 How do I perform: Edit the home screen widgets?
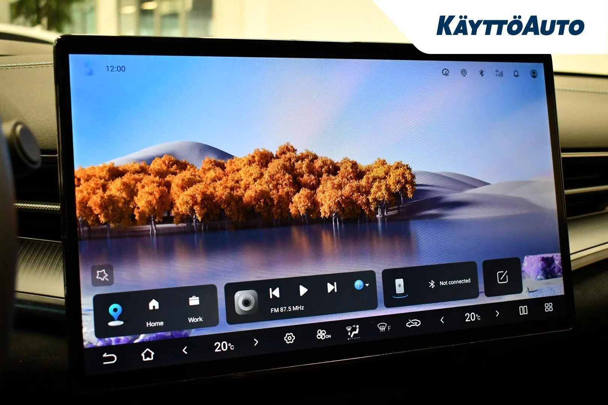[502, 277]
